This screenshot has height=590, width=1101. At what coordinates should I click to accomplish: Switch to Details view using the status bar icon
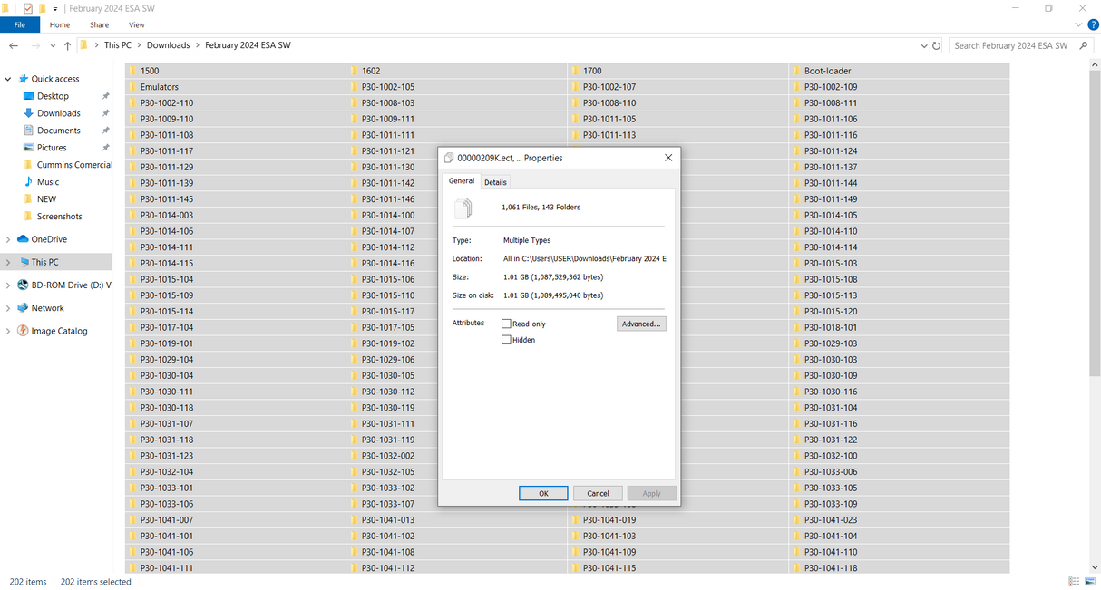pyautogui.click(x=1074, y=581)
